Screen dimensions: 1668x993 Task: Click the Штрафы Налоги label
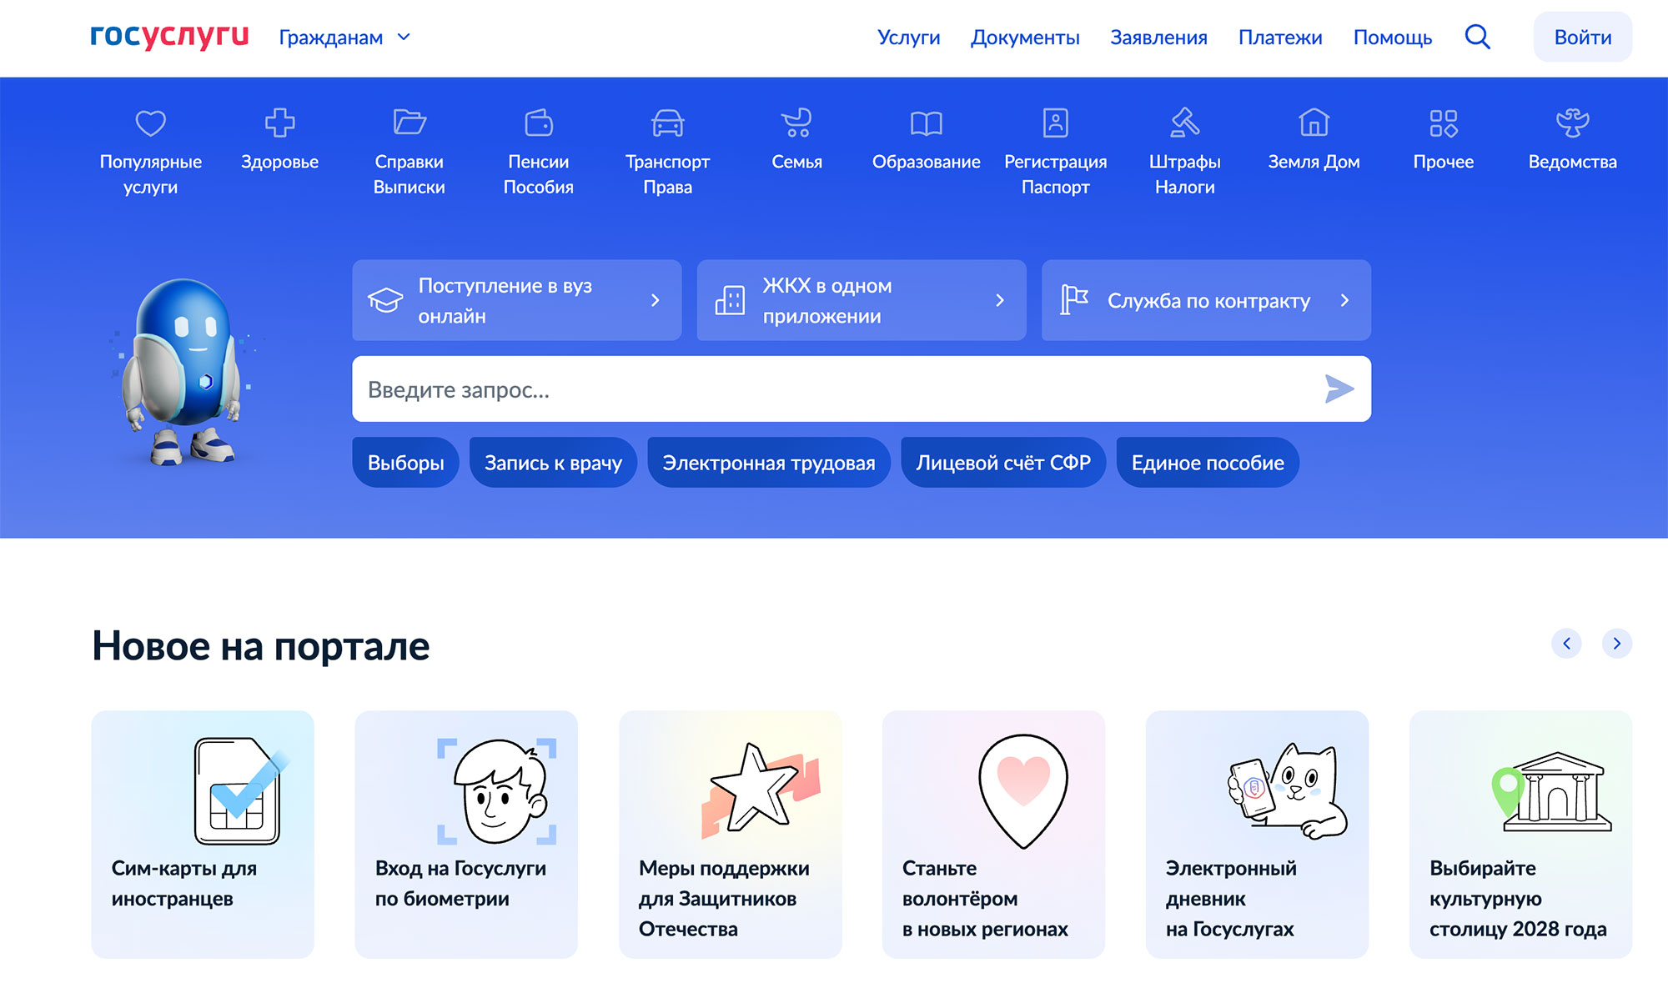pyautogui.click(x=1185, y=174)
